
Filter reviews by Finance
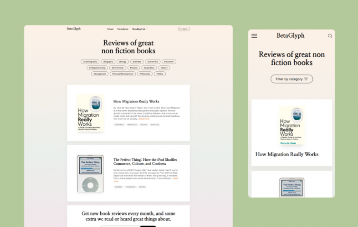(x=133, y=68)
